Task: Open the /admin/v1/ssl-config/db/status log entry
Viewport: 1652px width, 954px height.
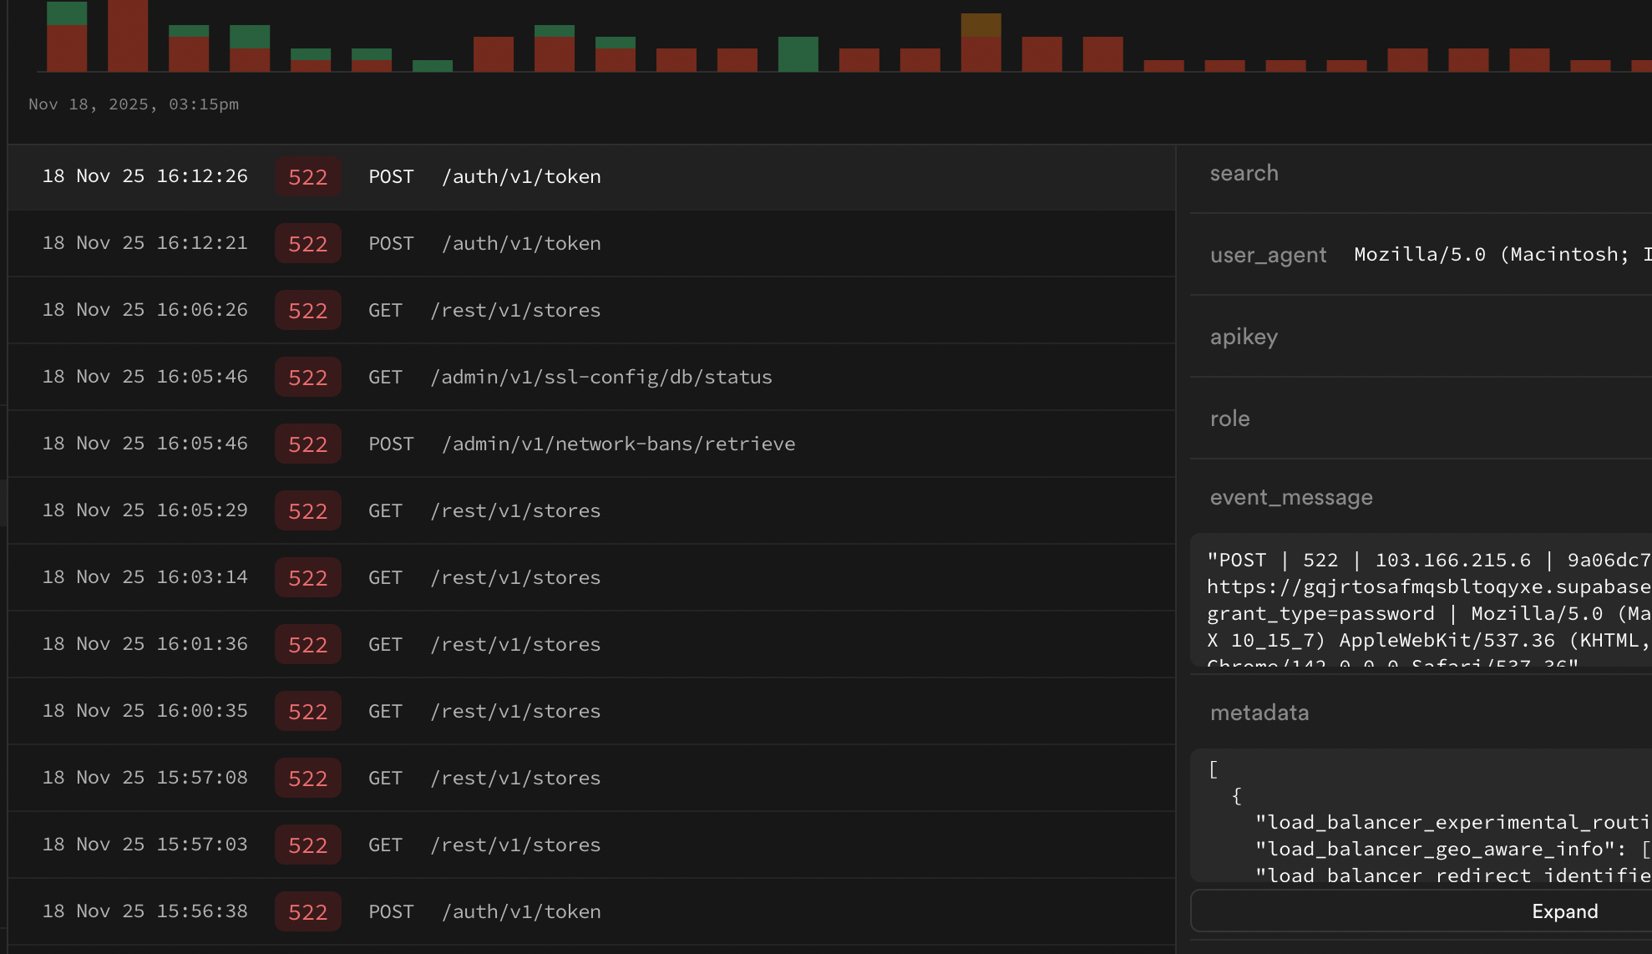Action: point(601,378)
